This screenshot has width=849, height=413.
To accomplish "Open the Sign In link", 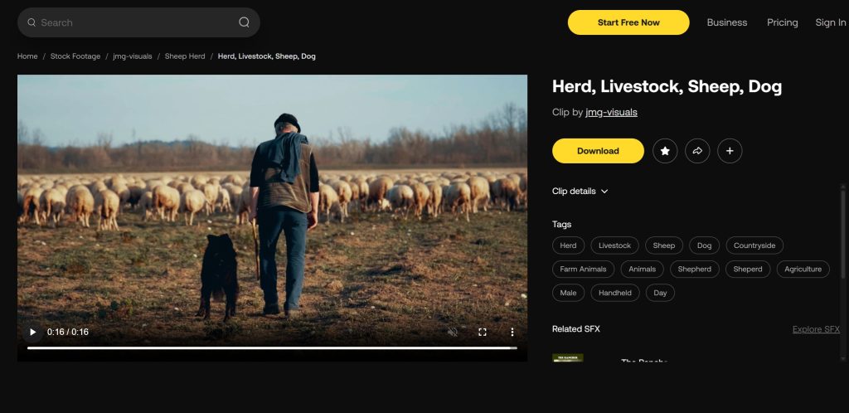I will point(830,22).
